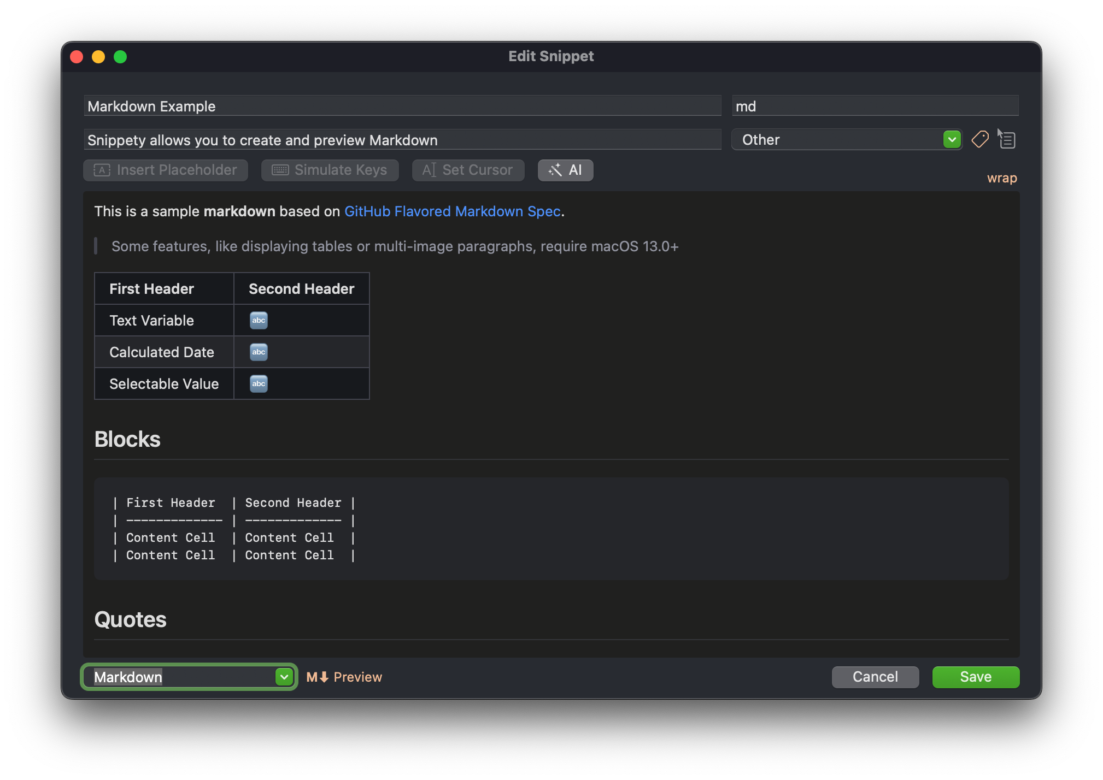Save the snippet
Image resolution: width=1103 pixels, height=780 pixels.
(976, 677)
